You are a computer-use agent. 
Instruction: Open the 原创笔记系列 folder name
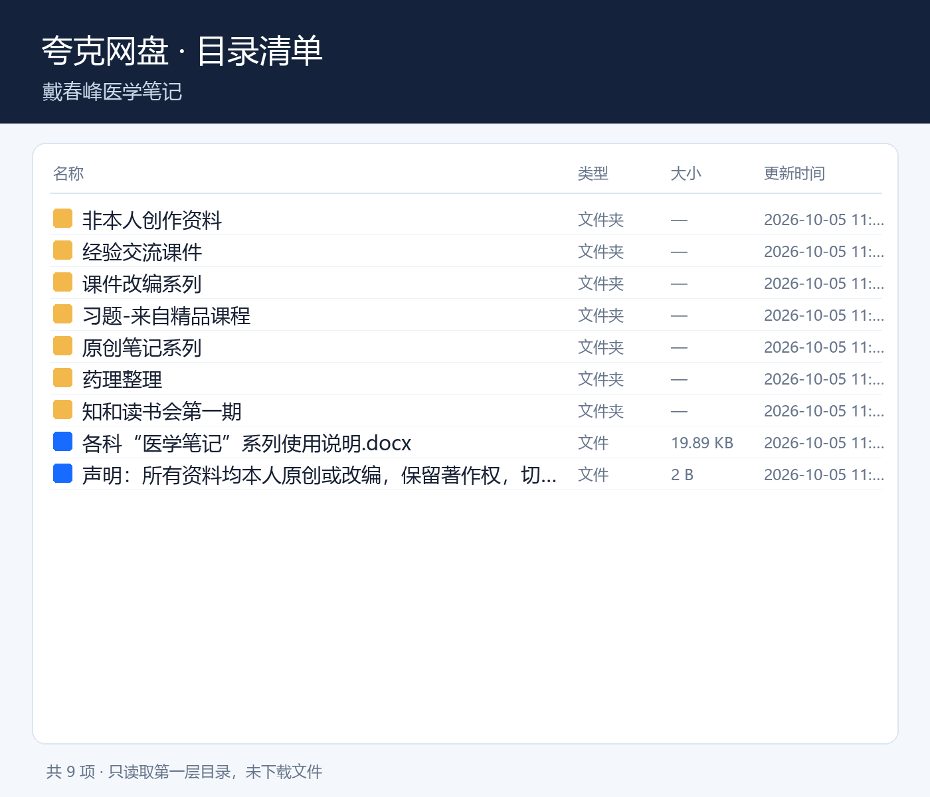(x=142, y=347)
